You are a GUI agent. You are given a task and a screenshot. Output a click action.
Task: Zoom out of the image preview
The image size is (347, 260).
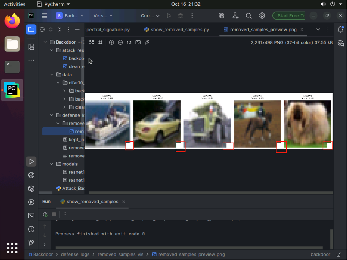(120, 42)
